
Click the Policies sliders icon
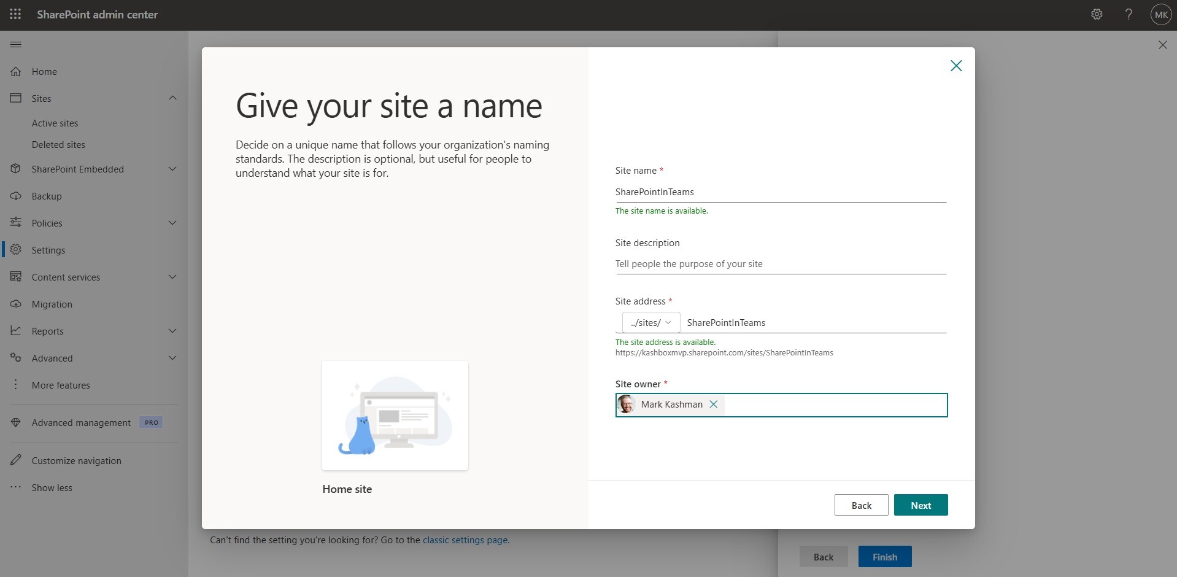coord(16,222)
